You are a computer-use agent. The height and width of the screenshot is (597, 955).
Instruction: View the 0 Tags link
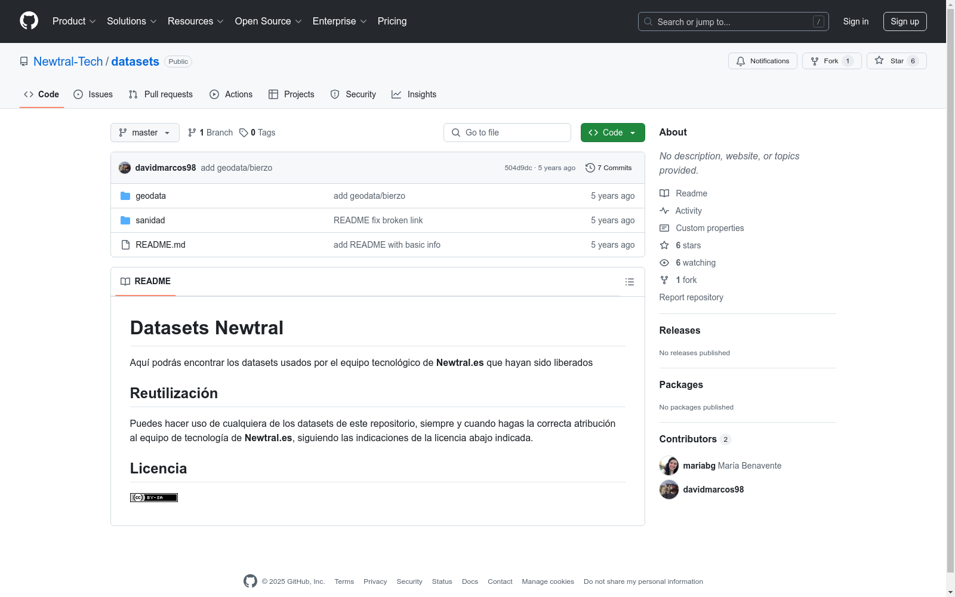[257, 133]
